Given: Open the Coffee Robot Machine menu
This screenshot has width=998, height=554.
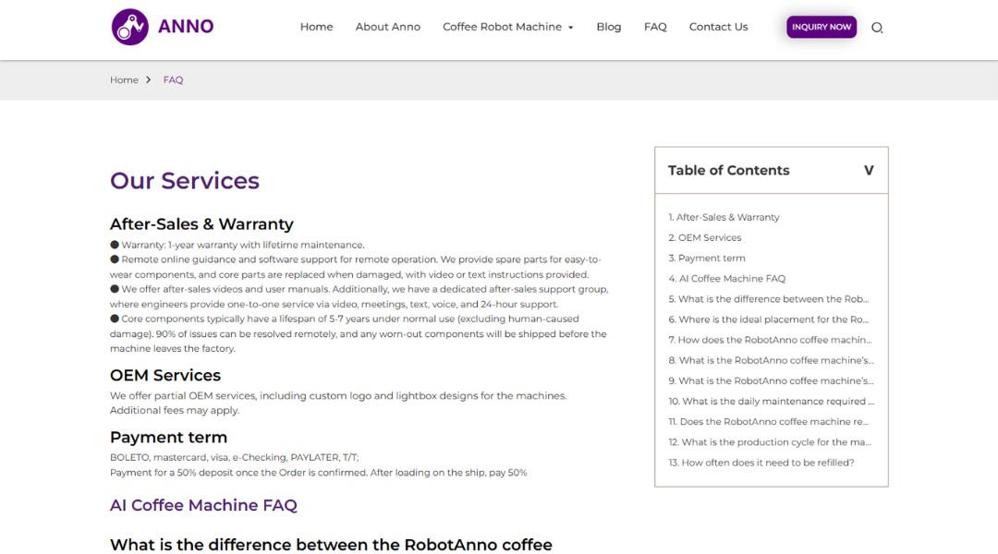Looking at the screenshot, I should point(502,27).
